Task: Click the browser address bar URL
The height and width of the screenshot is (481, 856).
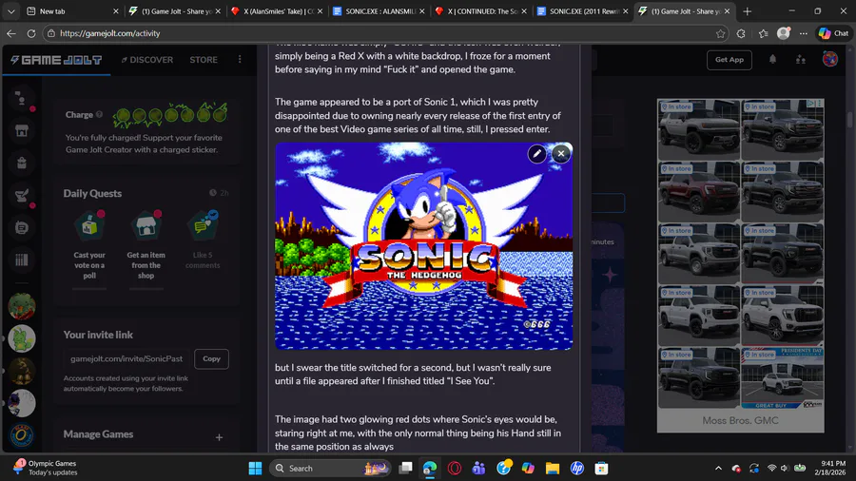Action: pos(109,33)
